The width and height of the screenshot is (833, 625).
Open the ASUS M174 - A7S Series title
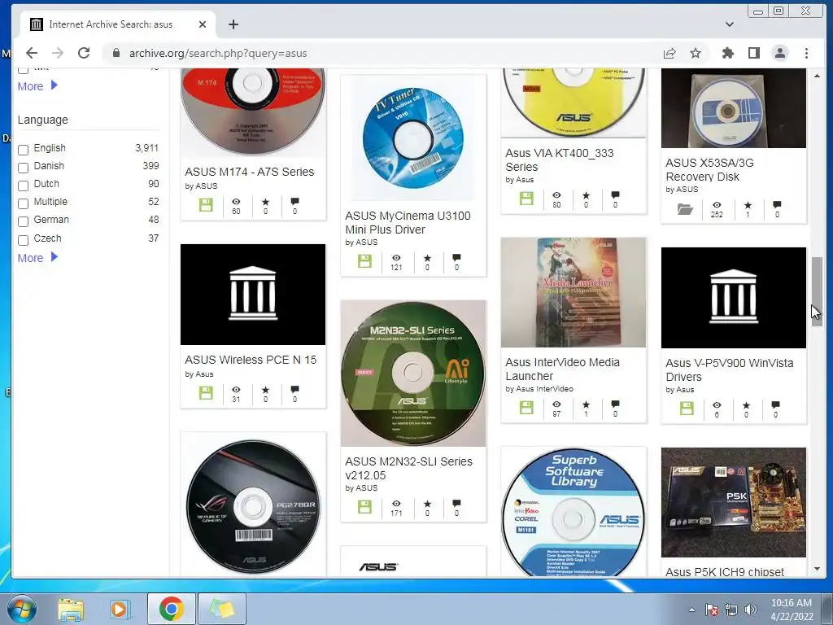tap(249, 172)
